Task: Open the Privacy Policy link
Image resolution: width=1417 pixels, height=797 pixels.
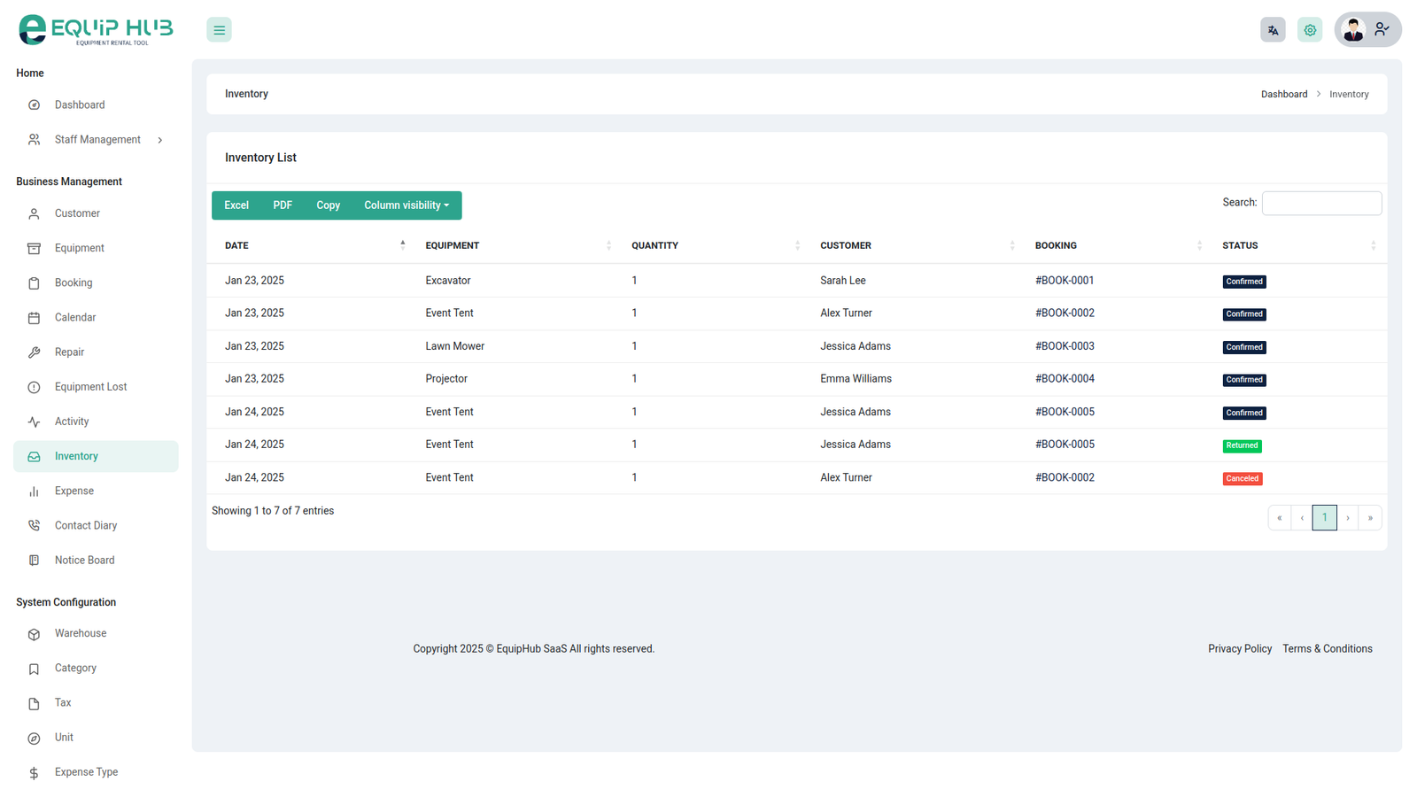Action: (x=1239, y=649)
